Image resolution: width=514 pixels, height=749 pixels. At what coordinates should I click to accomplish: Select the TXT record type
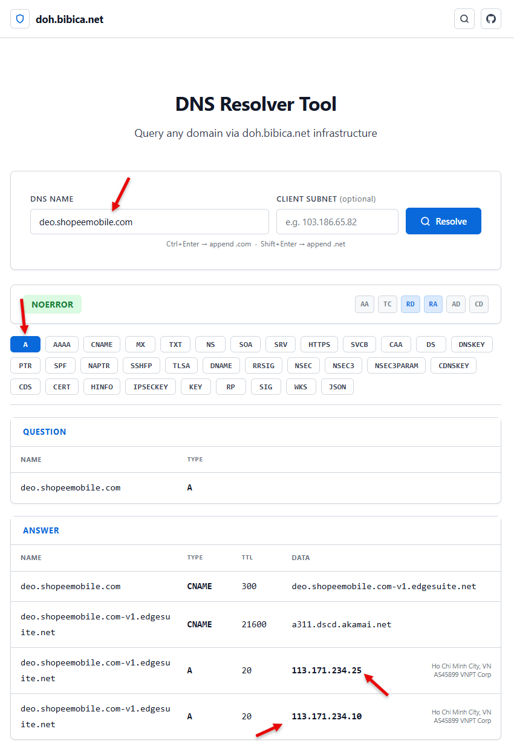pyautogui.click(x=175, y=345)
